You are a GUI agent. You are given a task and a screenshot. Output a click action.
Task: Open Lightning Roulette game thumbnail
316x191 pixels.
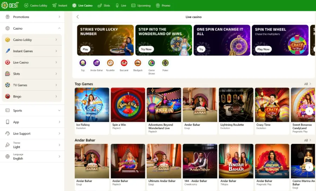[236, 105]
